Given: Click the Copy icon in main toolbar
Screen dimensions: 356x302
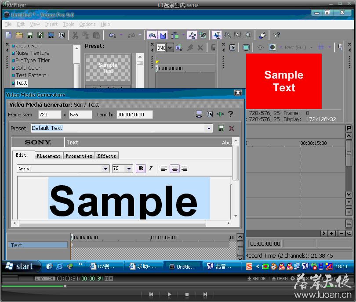Looking at the screenshot, I should tap(86, 35).
